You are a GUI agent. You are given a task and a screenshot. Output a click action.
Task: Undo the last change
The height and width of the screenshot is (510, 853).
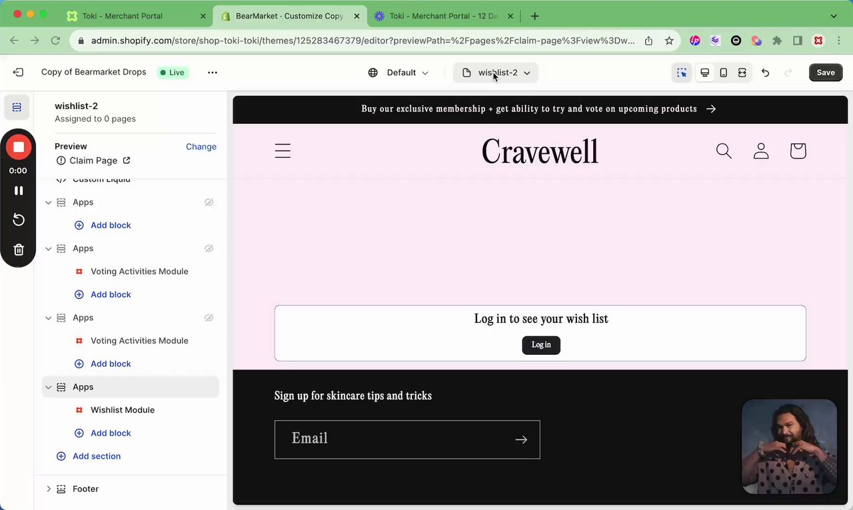(765, 73)
